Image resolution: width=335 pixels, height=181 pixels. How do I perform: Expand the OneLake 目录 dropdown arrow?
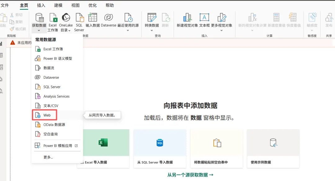pos(69,30)
